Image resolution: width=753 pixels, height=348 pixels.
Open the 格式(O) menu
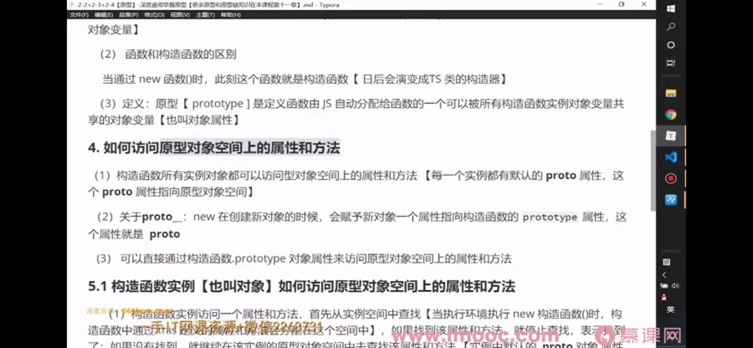[154, 15]
